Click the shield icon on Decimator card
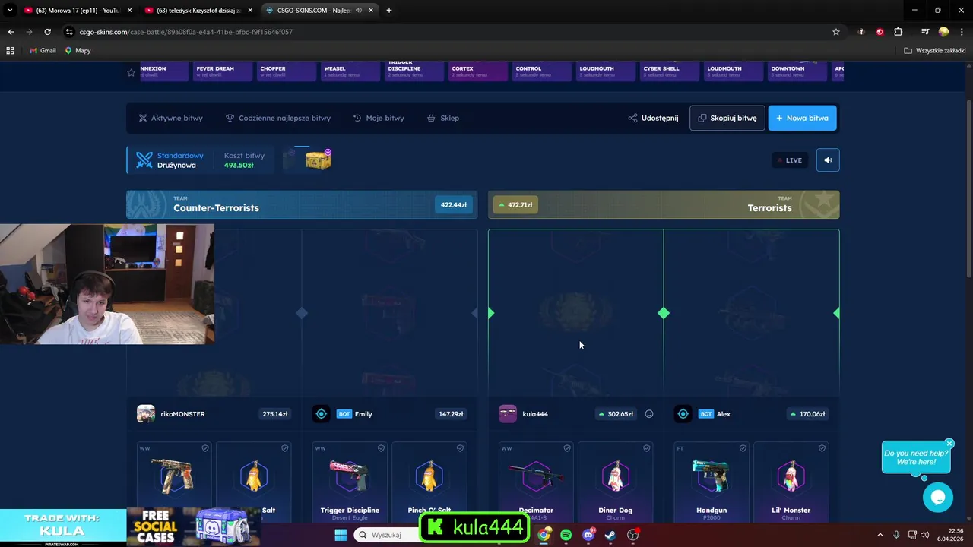 coord(567,448)
